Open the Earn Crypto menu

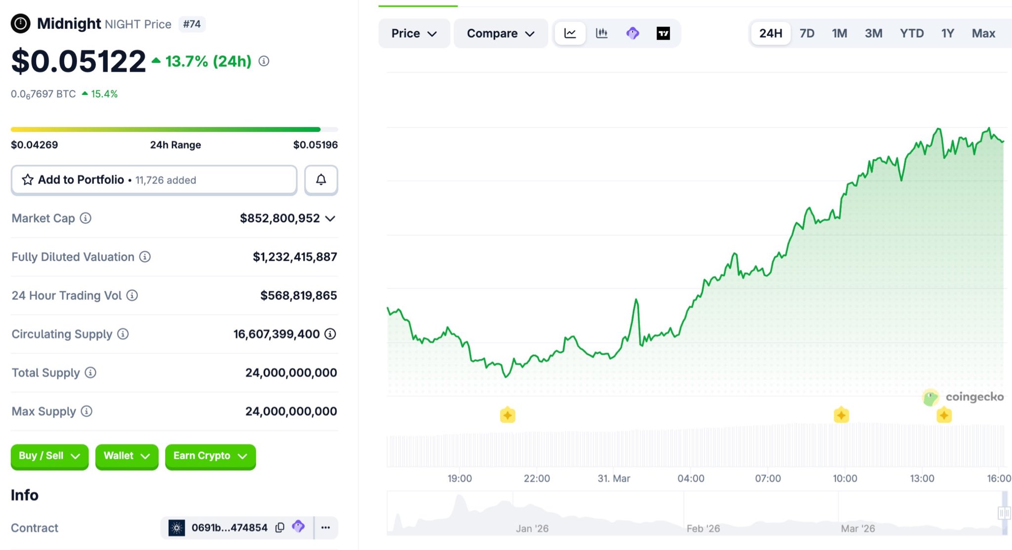[x=210, y=456]
